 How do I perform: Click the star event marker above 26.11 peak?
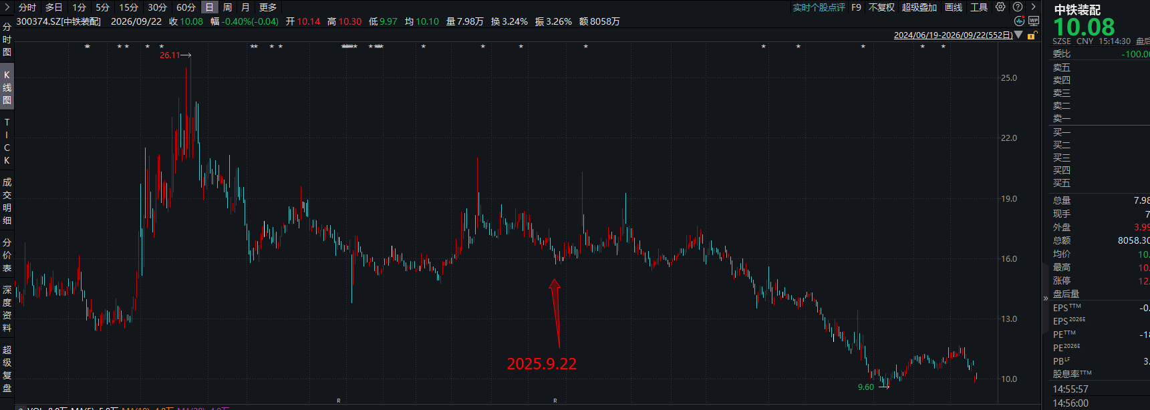pyautogui.click(x=162, y=46)
